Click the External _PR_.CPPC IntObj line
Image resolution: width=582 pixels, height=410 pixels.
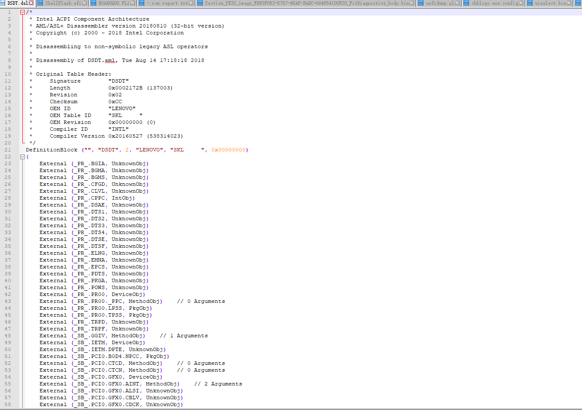(x=87, y=198)
